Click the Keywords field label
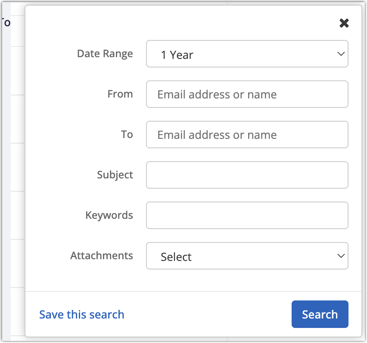 tap(109, 215)
